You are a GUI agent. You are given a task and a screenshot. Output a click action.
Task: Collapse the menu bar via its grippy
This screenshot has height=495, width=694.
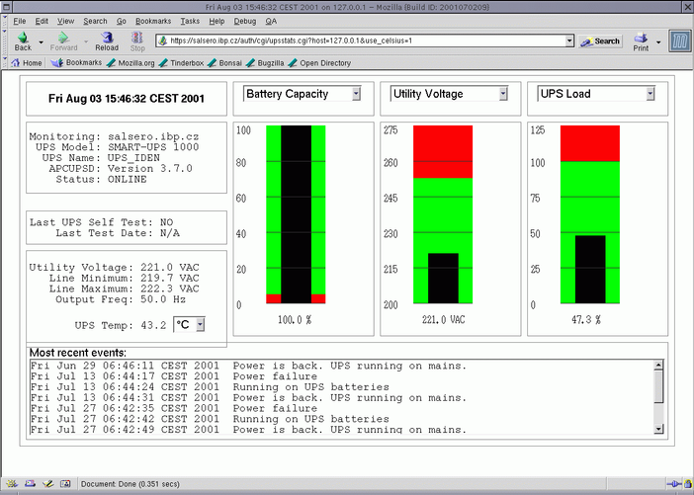[x=5, y=21]
